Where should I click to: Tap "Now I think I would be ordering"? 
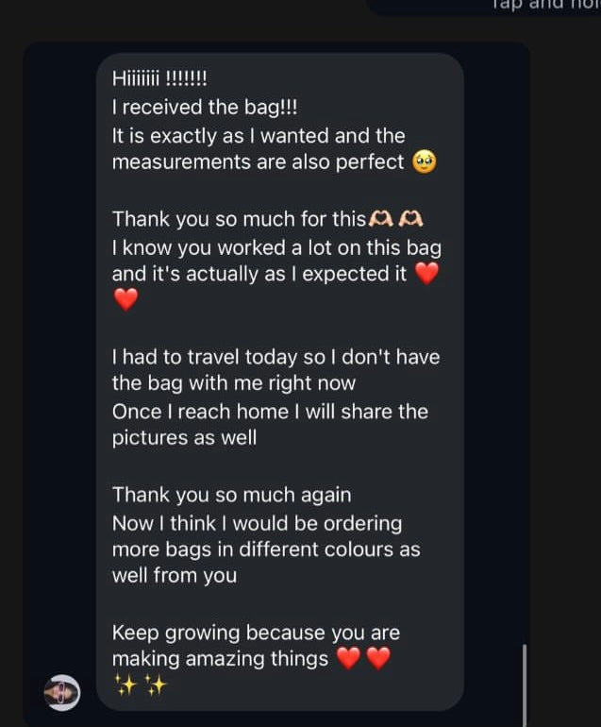(x=257, y=523)
